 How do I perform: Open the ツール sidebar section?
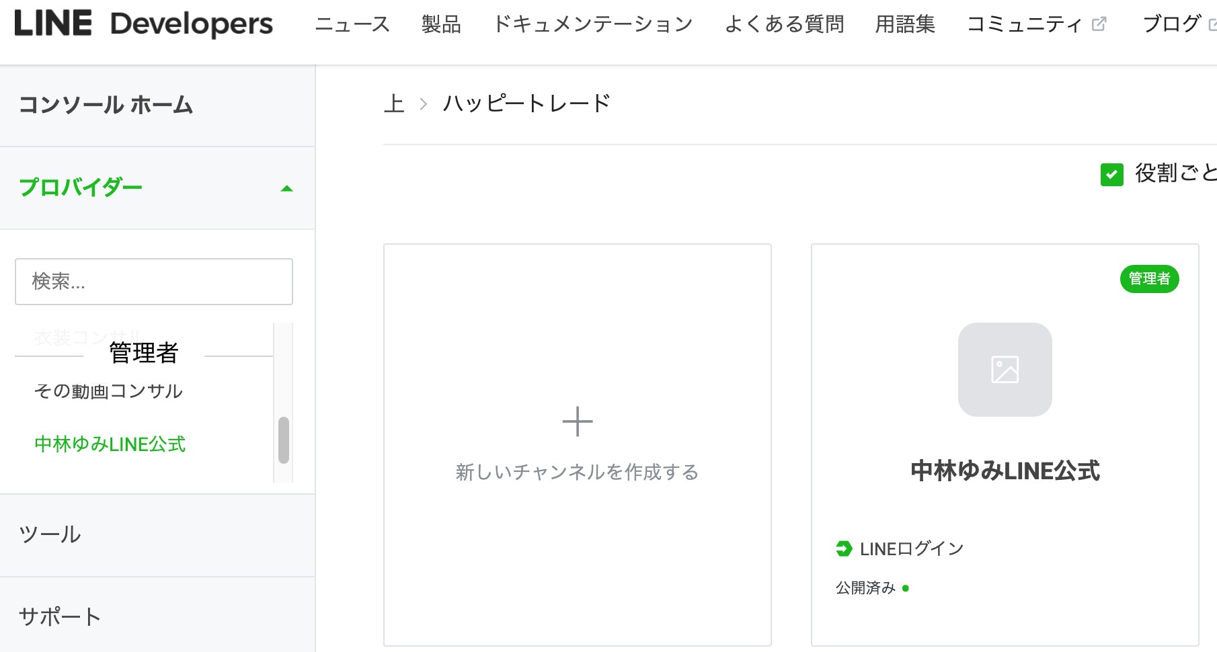tap(157, 535)
